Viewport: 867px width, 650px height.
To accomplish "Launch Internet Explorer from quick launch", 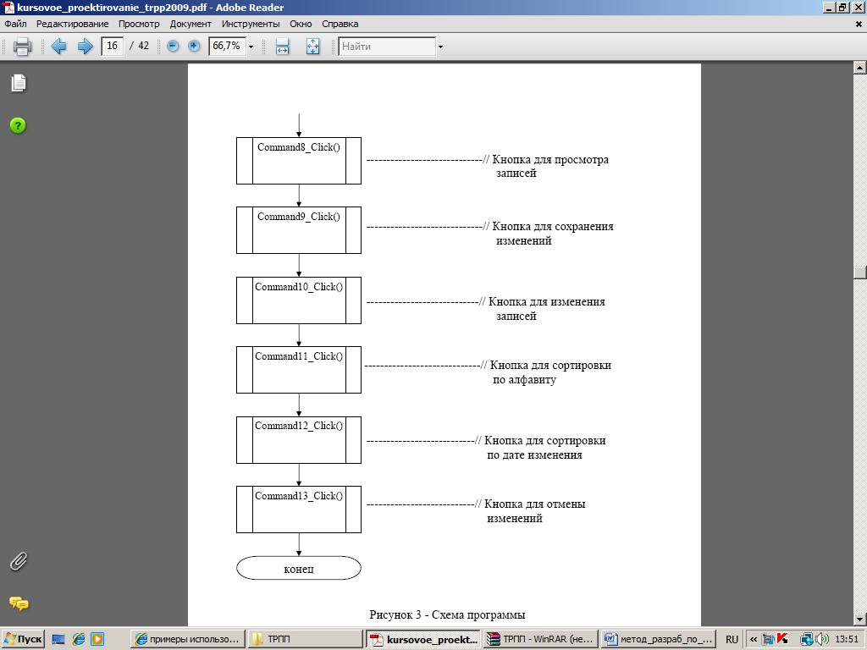I will click(x=79, y=640).
